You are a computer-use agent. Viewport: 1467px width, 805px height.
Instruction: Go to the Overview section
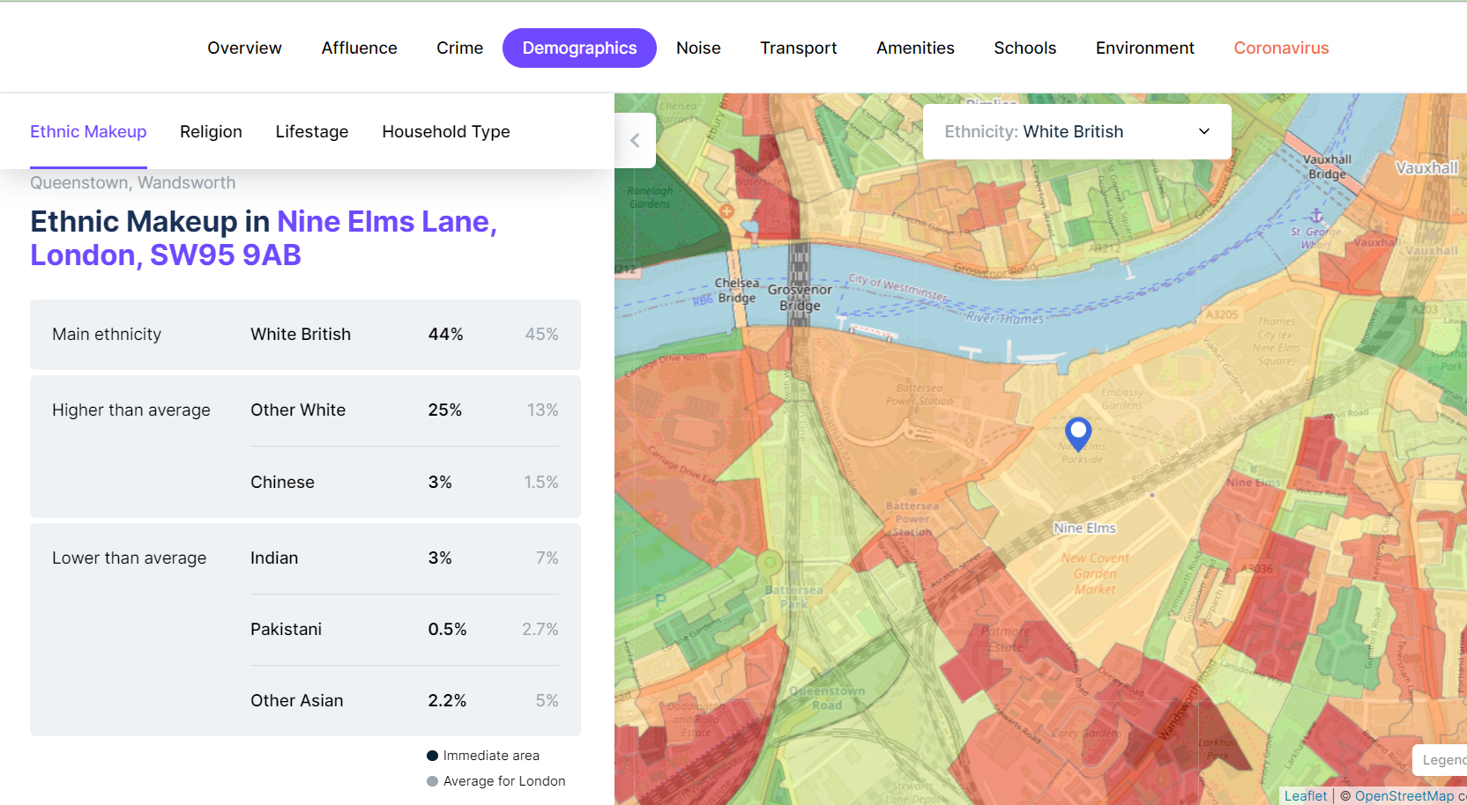244,48
